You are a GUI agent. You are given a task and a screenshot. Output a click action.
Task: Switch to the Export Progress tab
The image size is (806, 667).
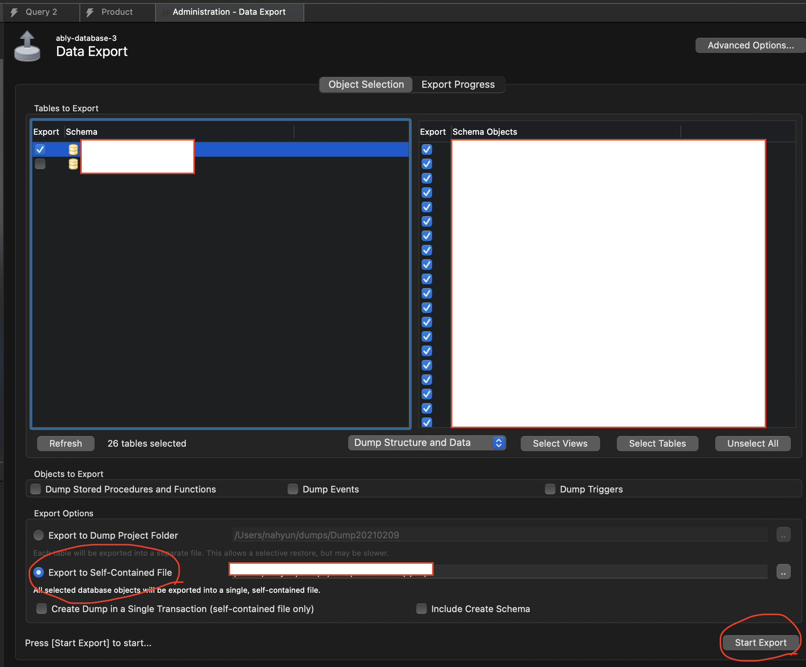click(458, 84)
